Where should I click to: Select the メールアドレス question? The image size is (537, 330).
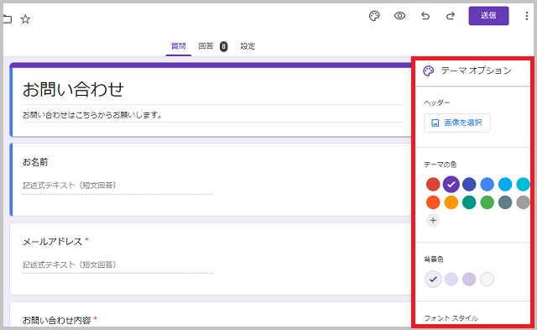point(211,259)
